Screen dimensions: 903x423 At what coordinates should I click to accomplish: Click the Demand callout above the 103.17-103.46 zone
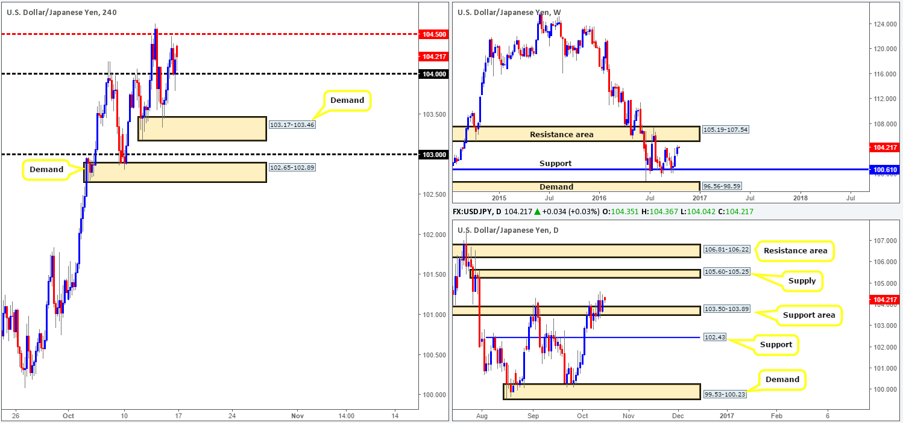(x=347, y=100)
